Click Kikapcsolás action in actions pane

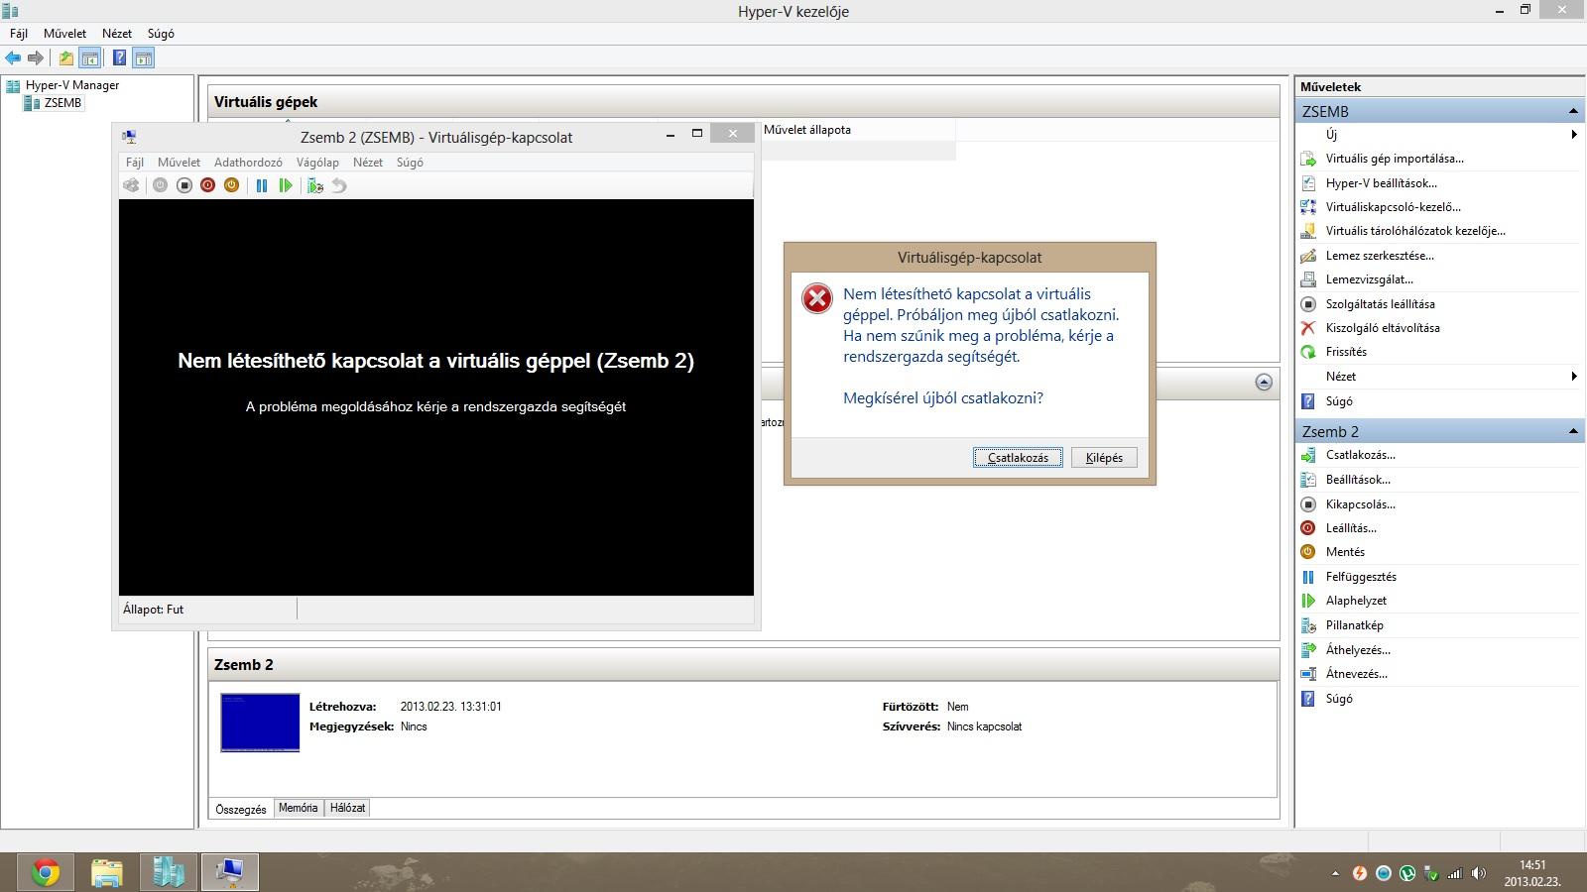(x=1360, y=504)
